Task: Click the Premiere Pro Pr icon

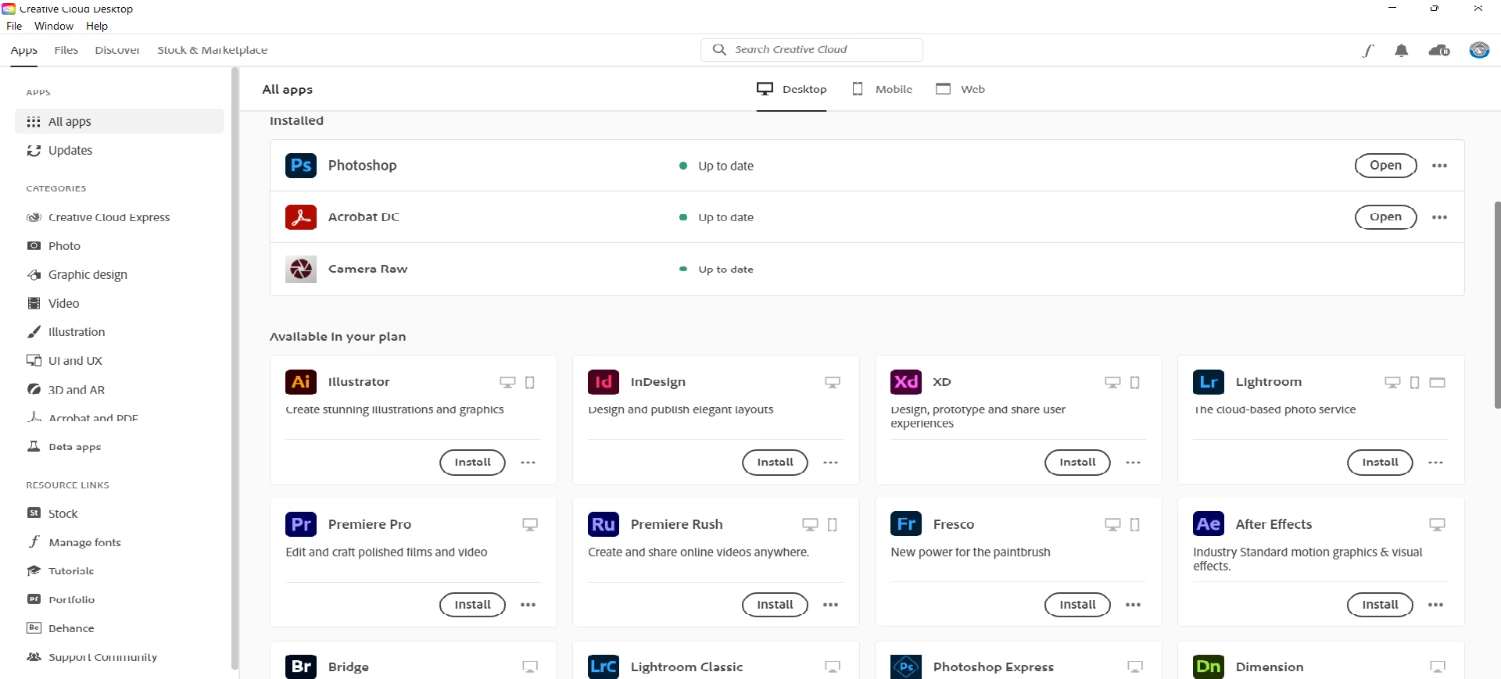Action: [300, 524]
